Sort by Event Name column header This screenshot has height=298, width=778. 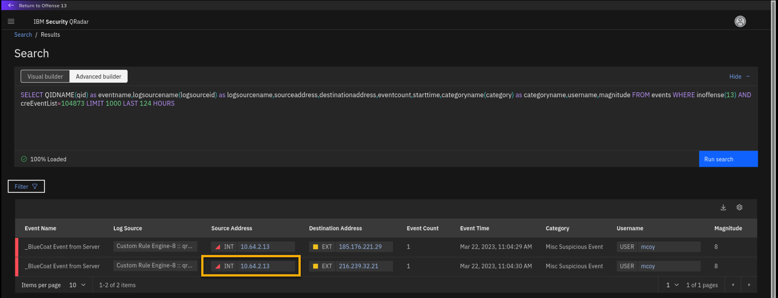click(40, 228)
